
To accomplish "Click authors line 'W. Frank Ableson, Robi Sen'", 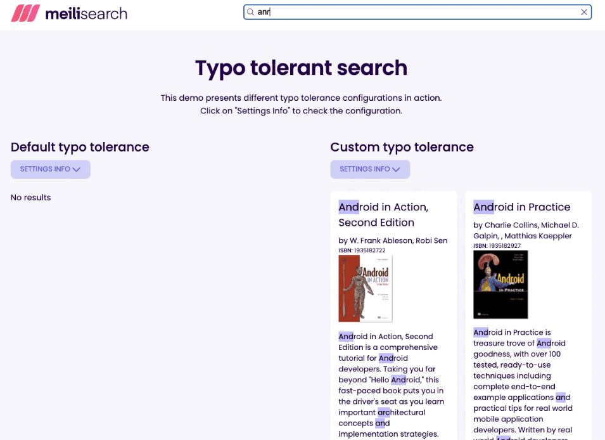I will tap(385, 240).
